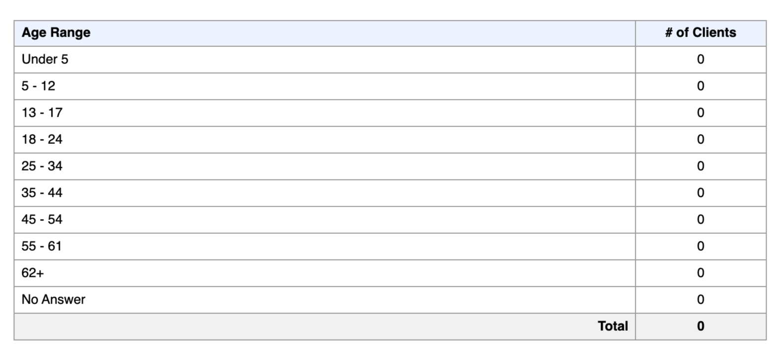This screenshot has height=351, width=780.
Task: Click the # of Clients column header
Action: 701,33
